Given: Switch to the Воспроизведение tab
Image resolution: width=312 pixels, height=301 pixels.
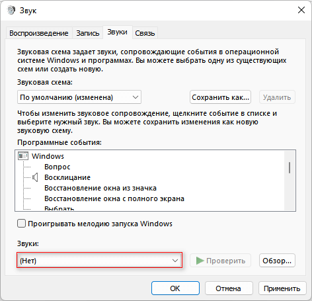Looking at the screenshot, I should [39, 33].
